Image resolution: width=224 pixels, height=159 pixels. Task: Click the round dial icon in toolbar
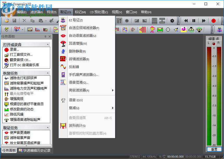[x=168, y=30]
